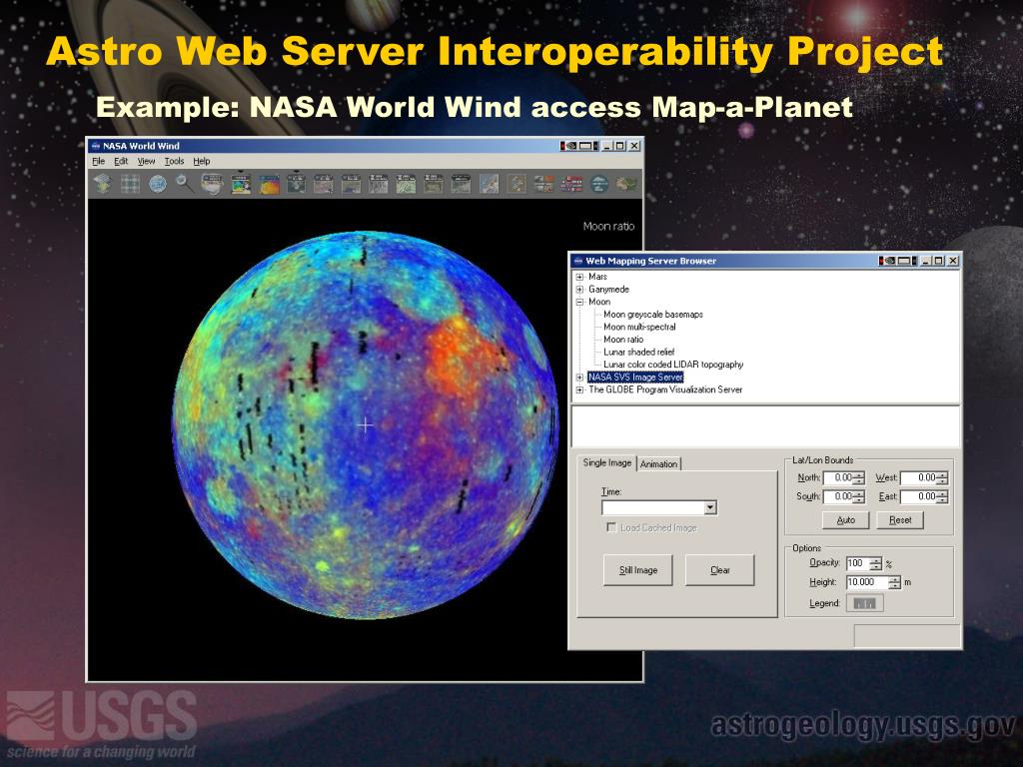Viewport: 1023px width, 767px height.
Task: Open the Tools menu
Action: [x=174, y=161]
